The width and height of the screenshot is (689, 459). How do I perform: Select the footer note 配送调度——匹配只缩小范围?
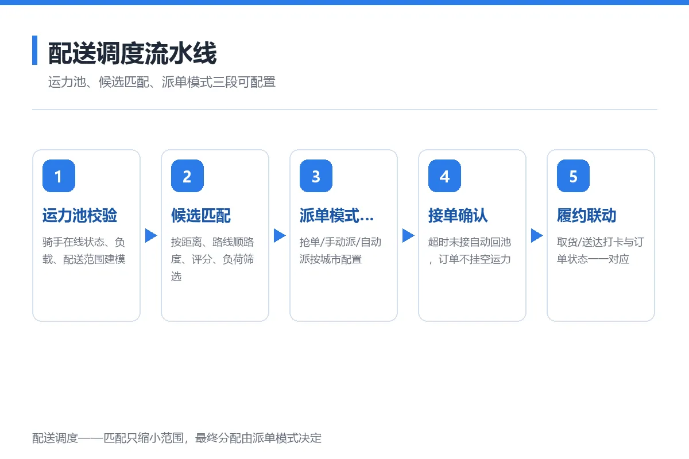pos(177,438)
